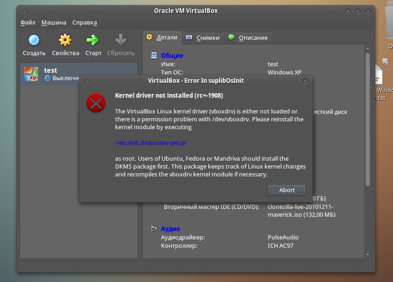Click the Abort button

click(x=287, y=190)
